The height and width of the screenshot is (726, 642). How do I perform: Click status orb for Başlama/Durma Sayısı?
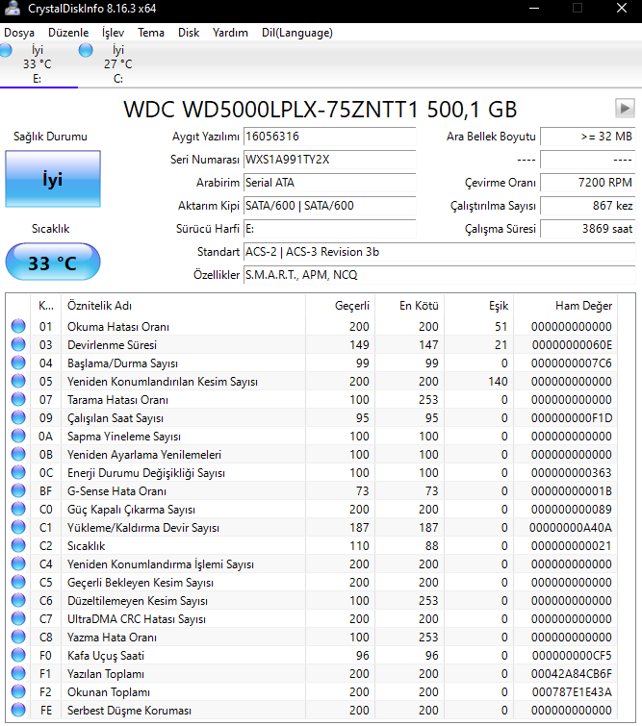click(18, 363)
